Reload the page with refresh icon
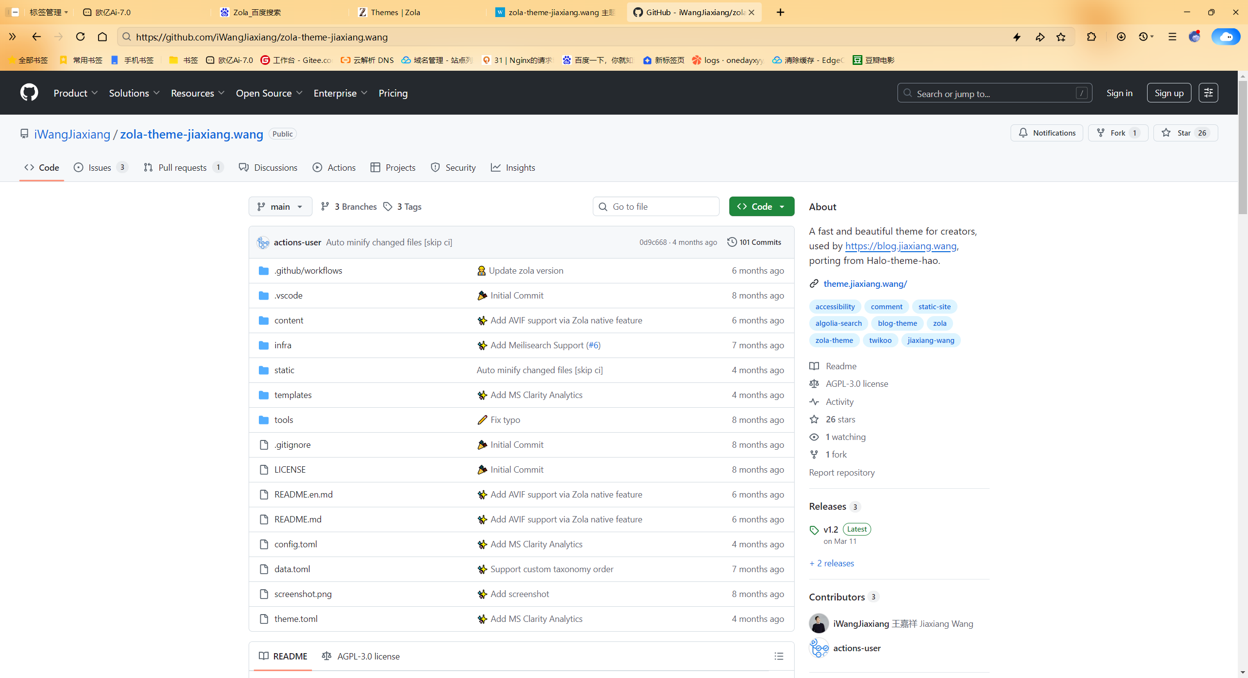 [x=80, y=37]
